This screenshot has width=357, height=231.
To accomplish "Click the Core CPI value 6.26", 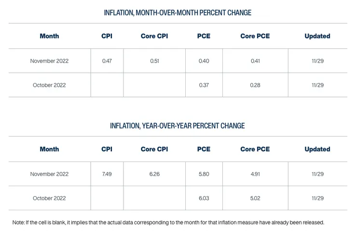I will tap(154, 174).
